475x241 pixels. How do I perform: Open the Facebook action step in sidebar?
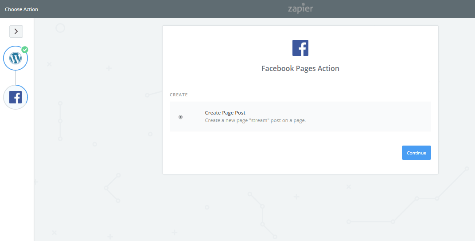[16, 97]
